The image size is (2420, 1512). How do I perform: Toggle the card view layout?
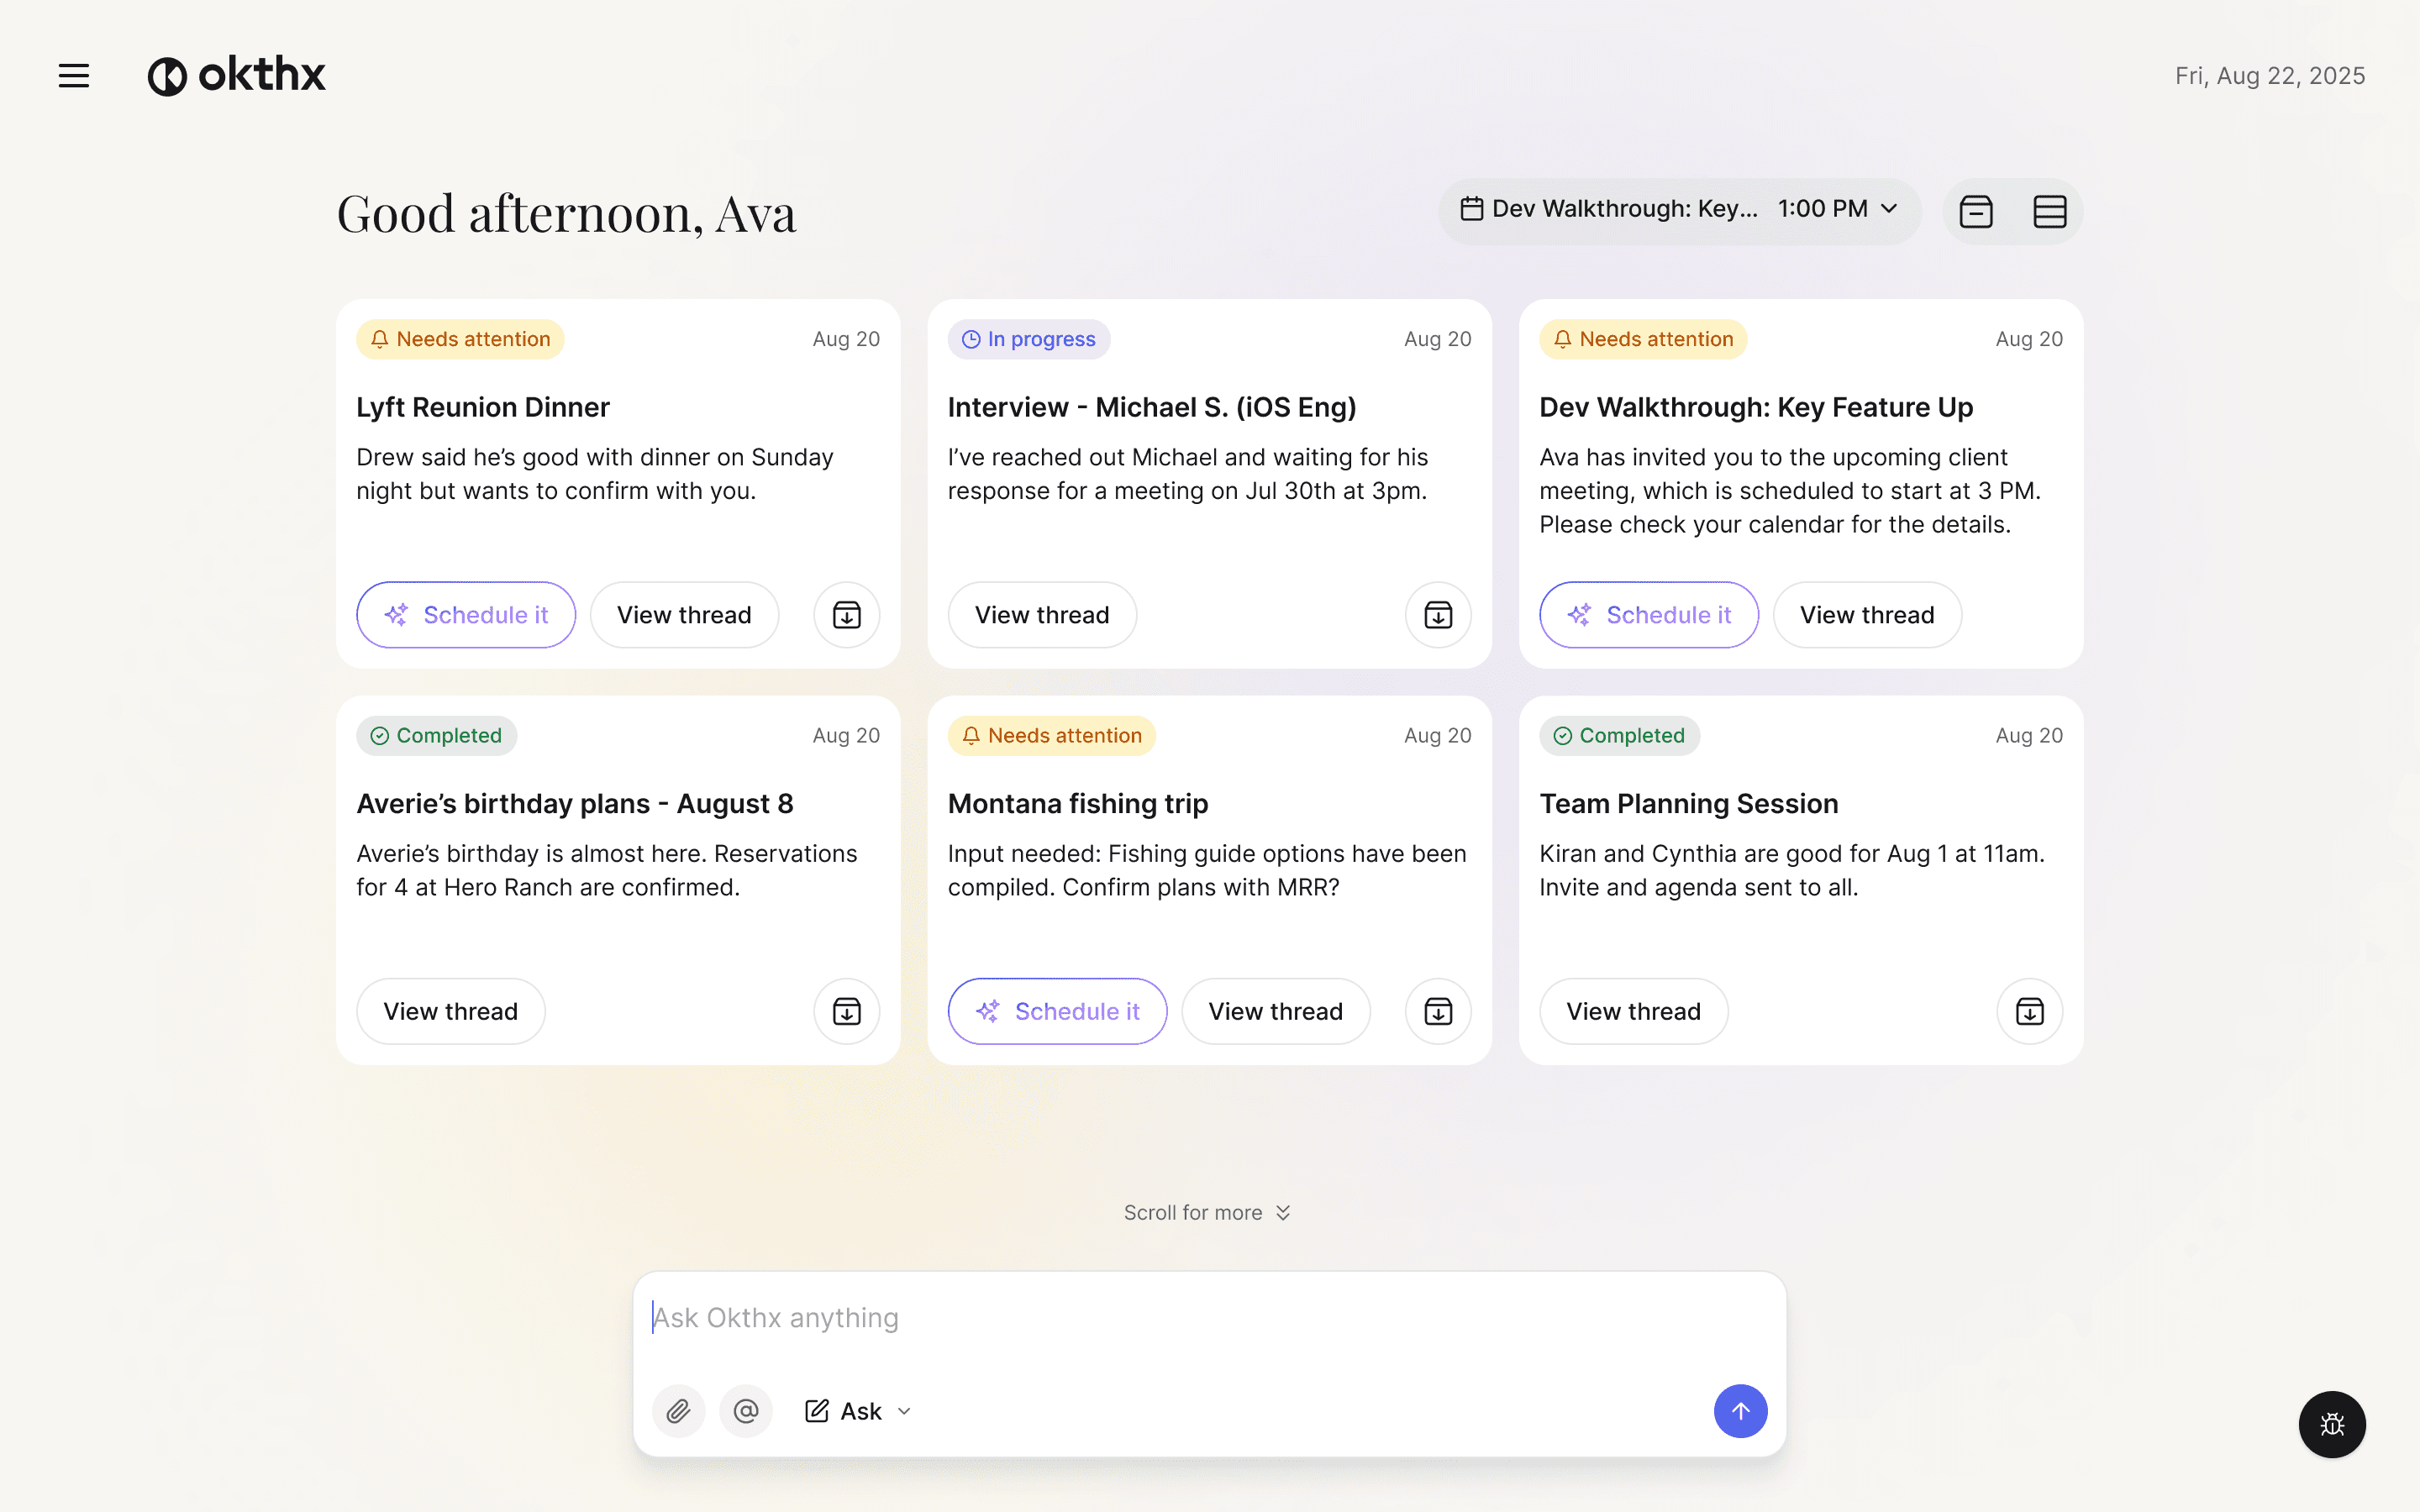point(1976,211)
